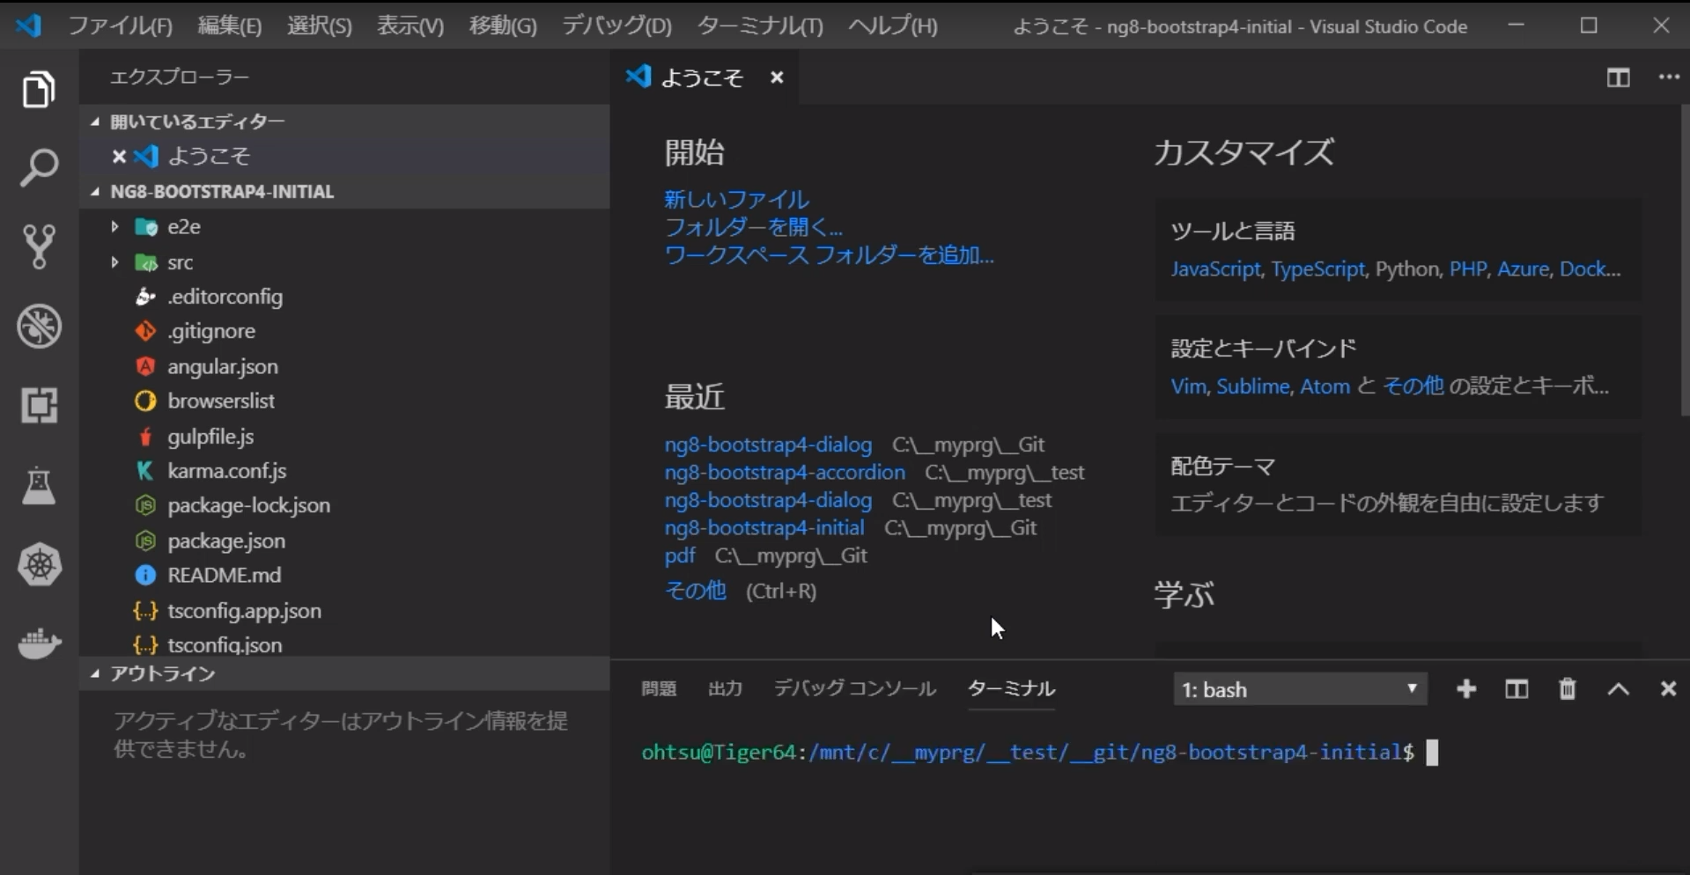
Task: Collapse the 開いているエディター section
Action: coord(343,121)
